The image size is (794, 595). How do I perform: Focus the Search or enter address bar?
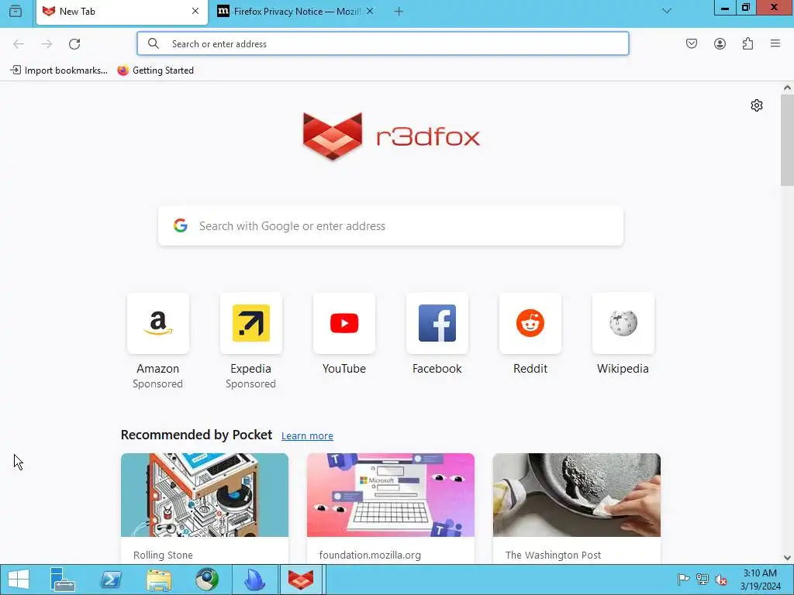point(383,43)
